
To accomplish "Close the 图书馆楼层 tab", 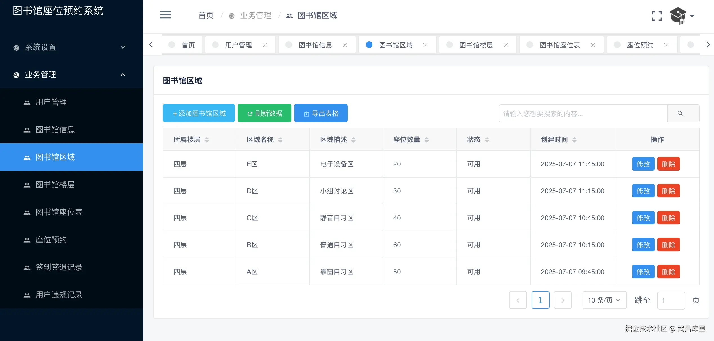I will point(506,45).
